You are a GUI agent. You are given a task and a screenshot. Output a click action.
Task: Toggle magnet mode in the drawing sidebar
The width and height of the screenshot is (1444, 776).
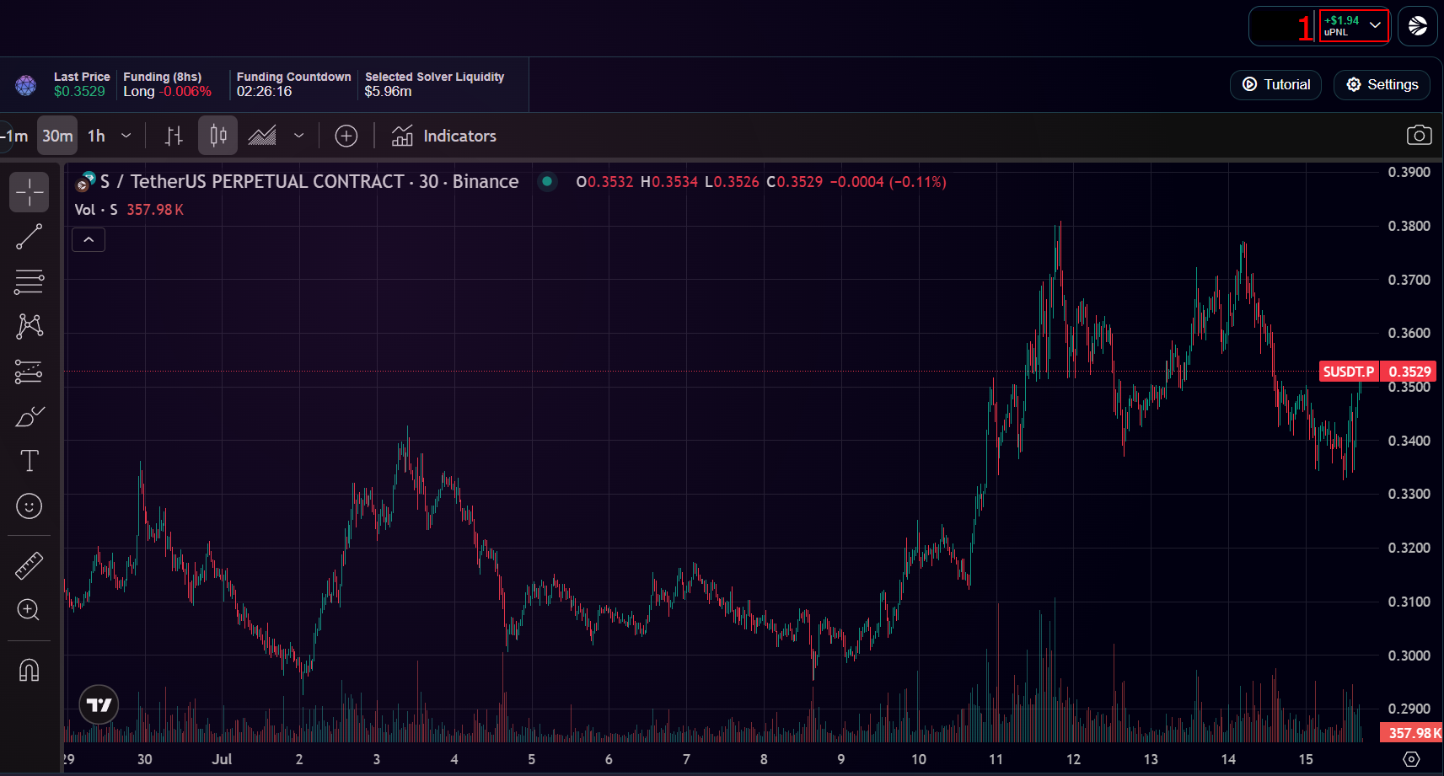29,669
